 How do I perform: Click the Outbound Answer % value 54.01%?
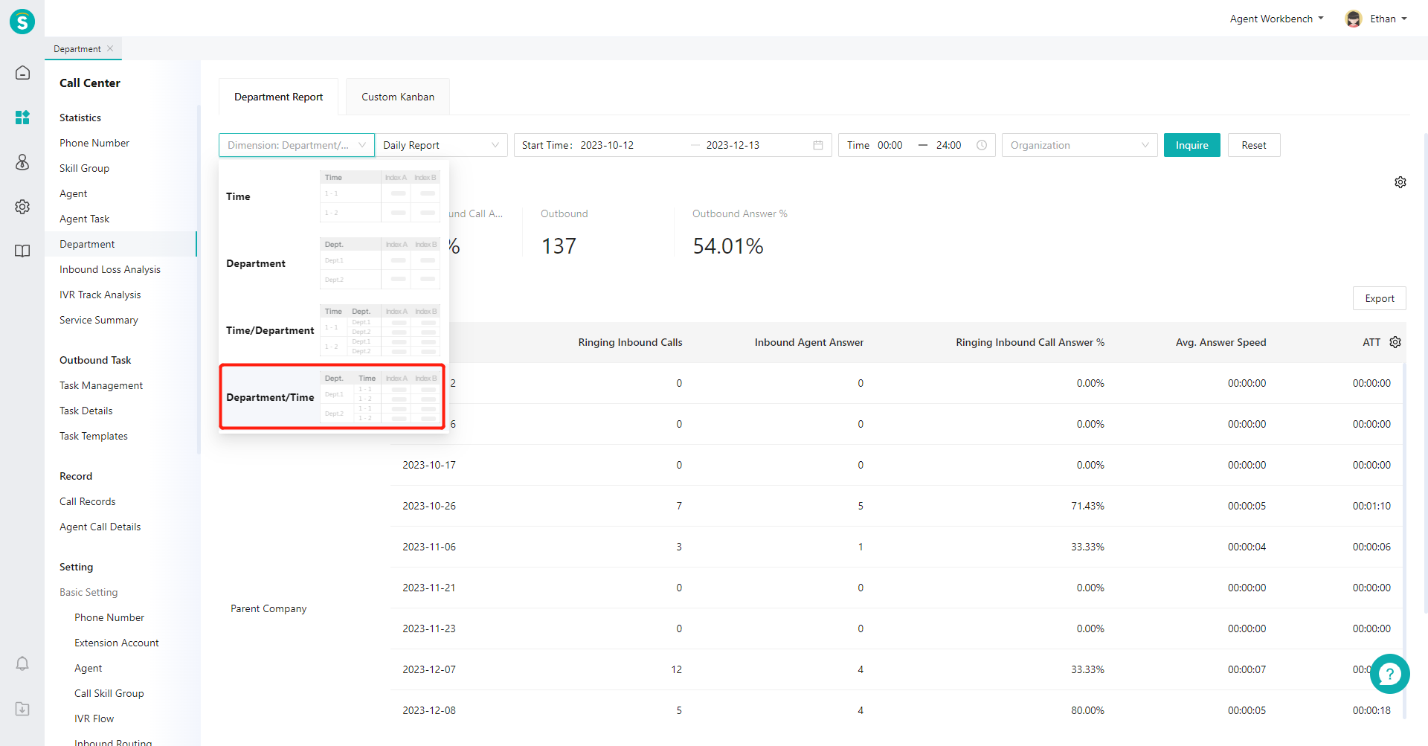[728, 246]
